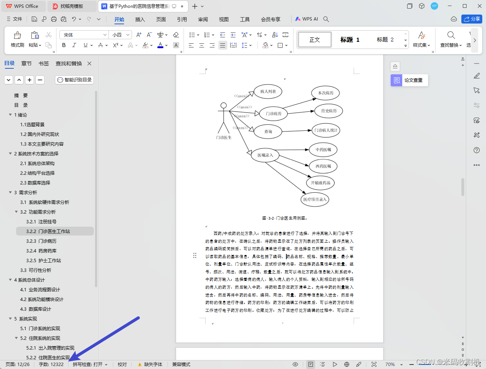Screen dimensions: 486x369
Task: Toggle center alignment
Action: coord(202,45)
